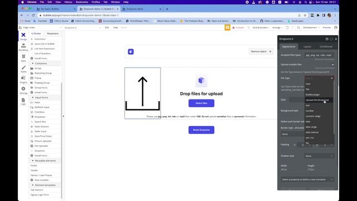This screenshot has height=201, width=357.
Task: Open the issues warning indicator
Action: click(238, 27)
